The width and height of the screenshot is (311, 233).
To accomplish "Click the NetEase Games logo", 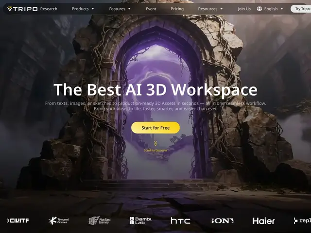I will click(x=99, y=220).
